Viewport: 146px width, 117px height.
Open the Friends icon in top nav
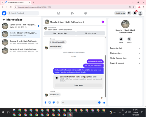(72, 13)
